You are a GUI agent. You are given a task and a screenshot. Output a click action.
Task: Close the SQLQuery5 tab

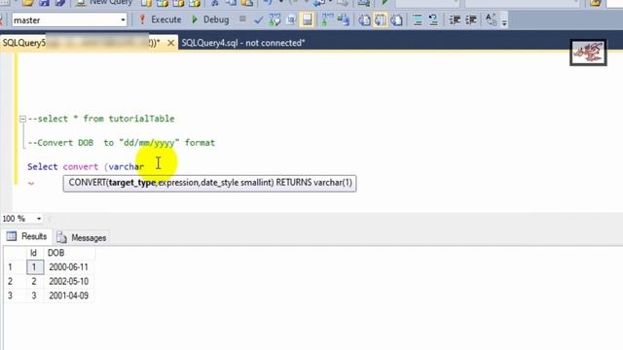pos(171,43)
